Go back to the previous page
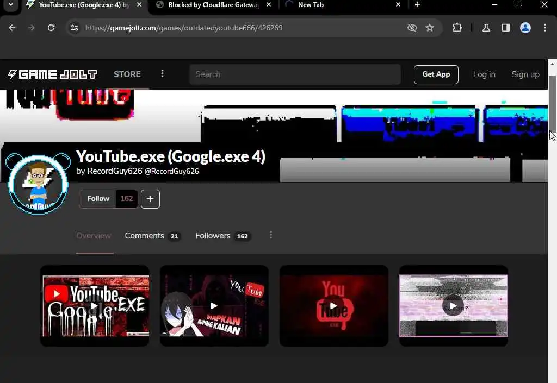This screenshot has width=557, height=383. 12,28
